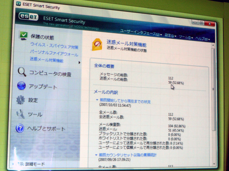The width and height of the screenshot is (229, 171).
Task: Click the メッセージの総数 label
Action: click(x=114, y=75)
